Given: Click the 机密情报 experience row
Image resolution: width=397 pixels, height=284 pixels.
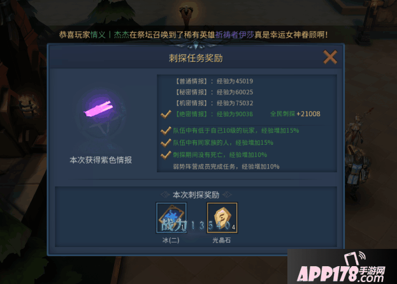Looking at the screenshot, I should pyautogui.click(x=215, y=103).
